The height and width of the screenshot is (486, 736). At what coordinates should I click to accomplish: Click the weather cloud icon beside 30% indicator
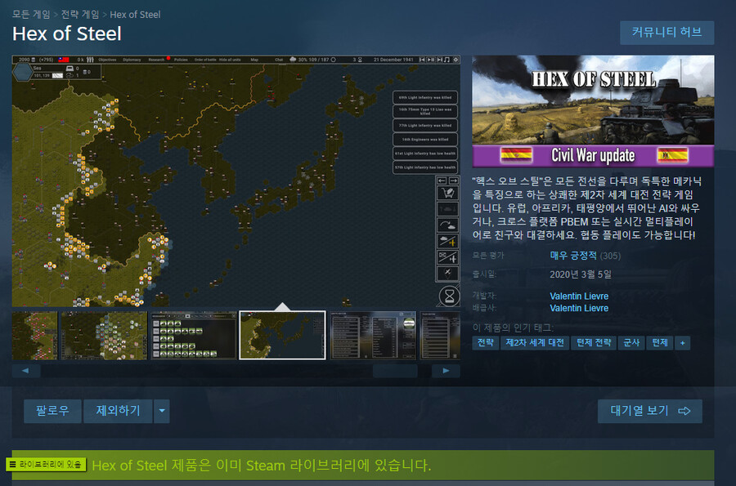point(293,60)
